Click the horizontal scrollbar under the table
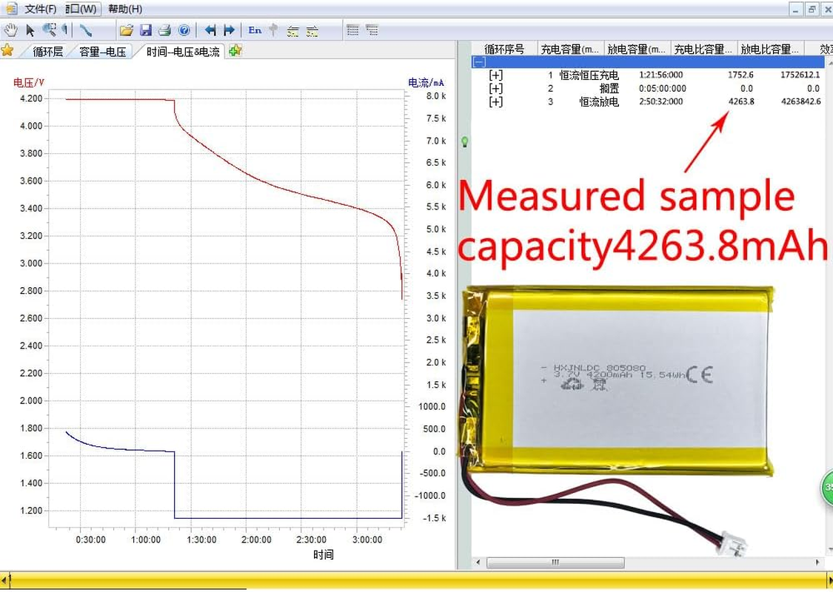833x592 pixels. pyautogui.click(x=555, y=562)
